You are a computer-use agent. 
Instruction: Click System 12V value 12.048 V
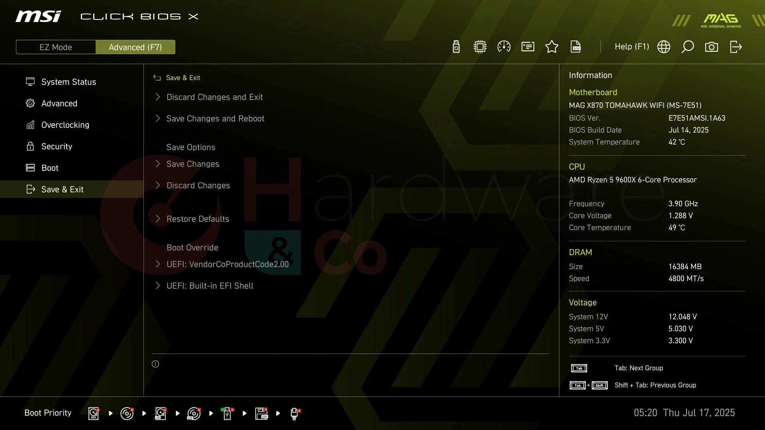[683, 317]
